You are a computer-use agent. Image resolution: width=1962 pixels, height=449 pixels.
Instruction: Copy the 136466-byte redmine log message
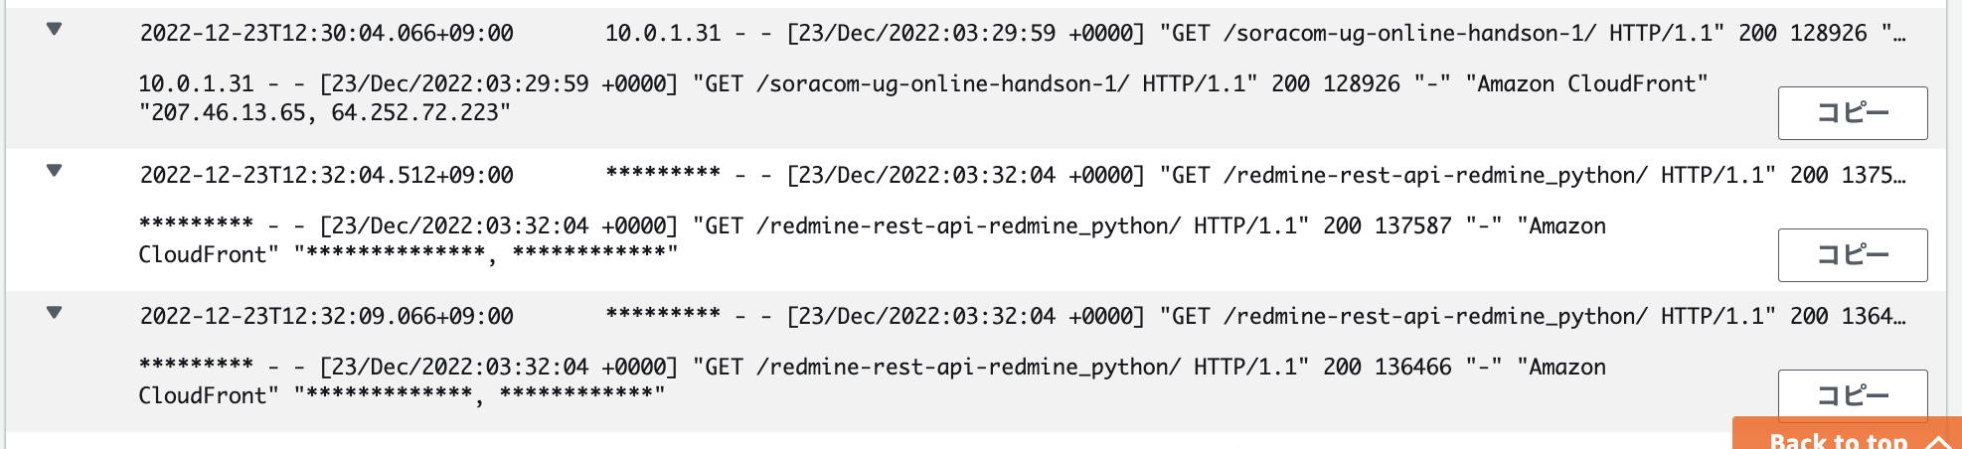coord(1852,395)
